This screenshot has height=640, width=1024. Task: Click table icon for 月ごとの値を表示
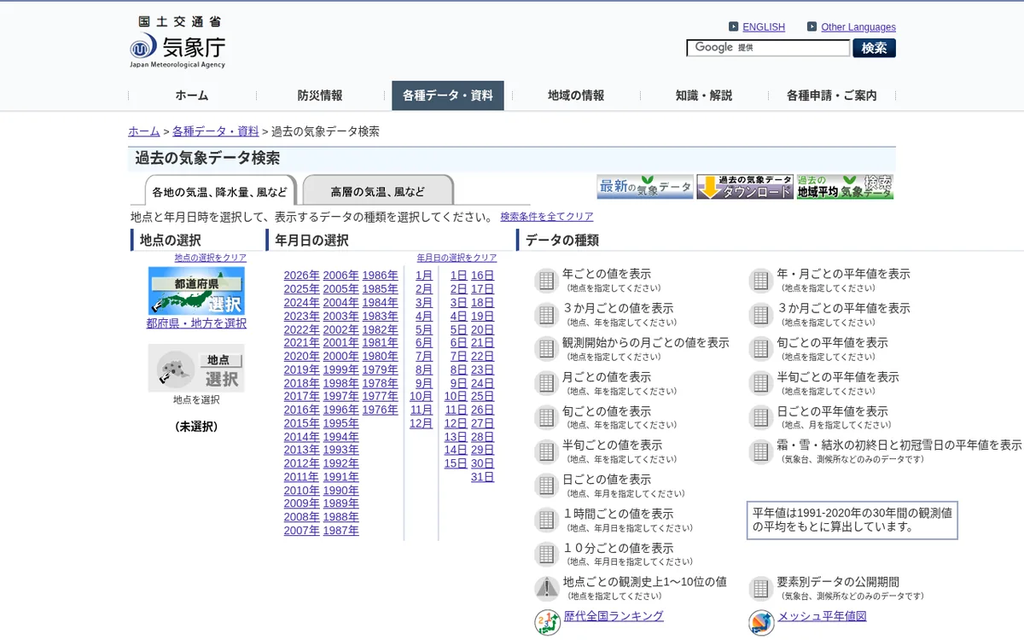click(546, 382)
